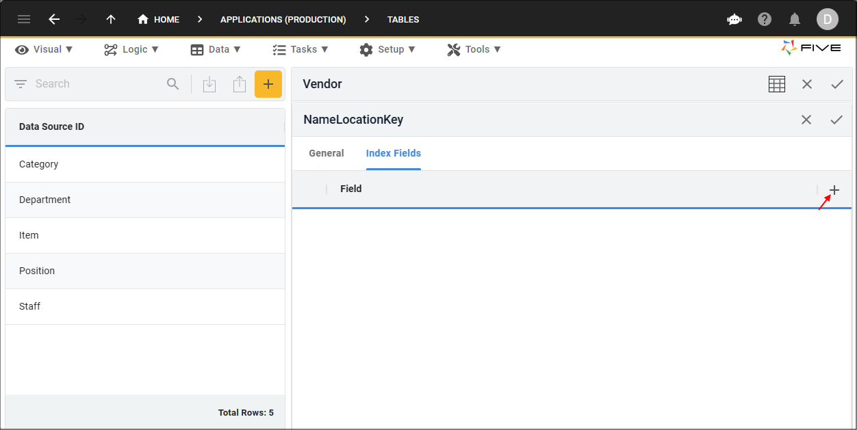Open the Vendor table grid icon

point(776,84)
